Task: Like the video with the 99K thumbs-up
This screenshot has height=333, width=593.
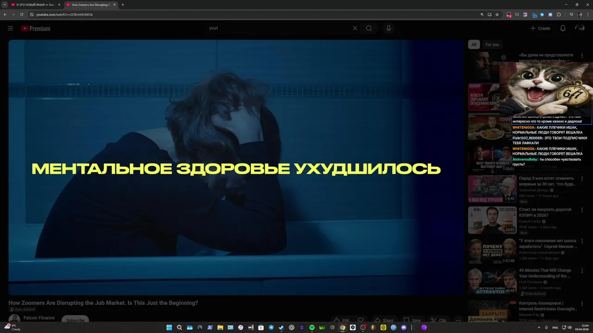Action: [x=341, y=320]
